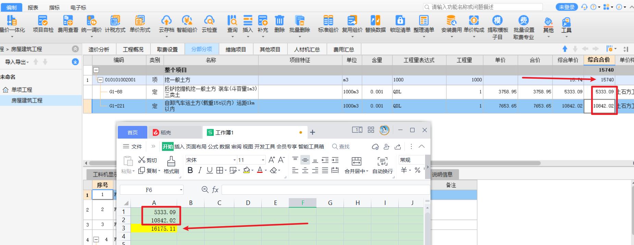Open 云存档 cloud archive
The width and height of the screenshot is (634, 245).
[166, 24]
